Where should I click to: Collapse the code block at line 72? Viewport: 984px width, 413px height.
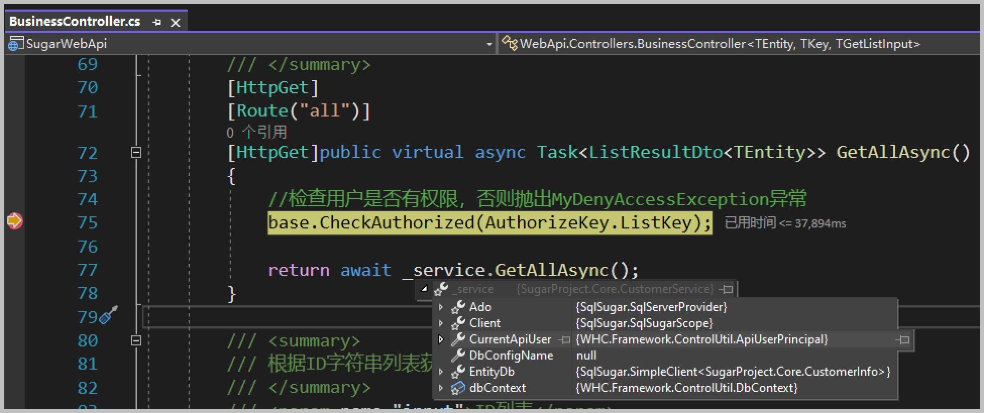pyautogui.click(x=136, y=152)
